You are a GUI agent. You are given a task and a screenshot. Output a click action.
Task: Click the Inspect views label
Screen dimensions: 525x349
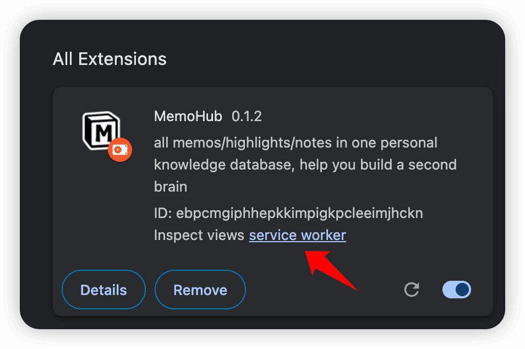(x=199, y=236)
